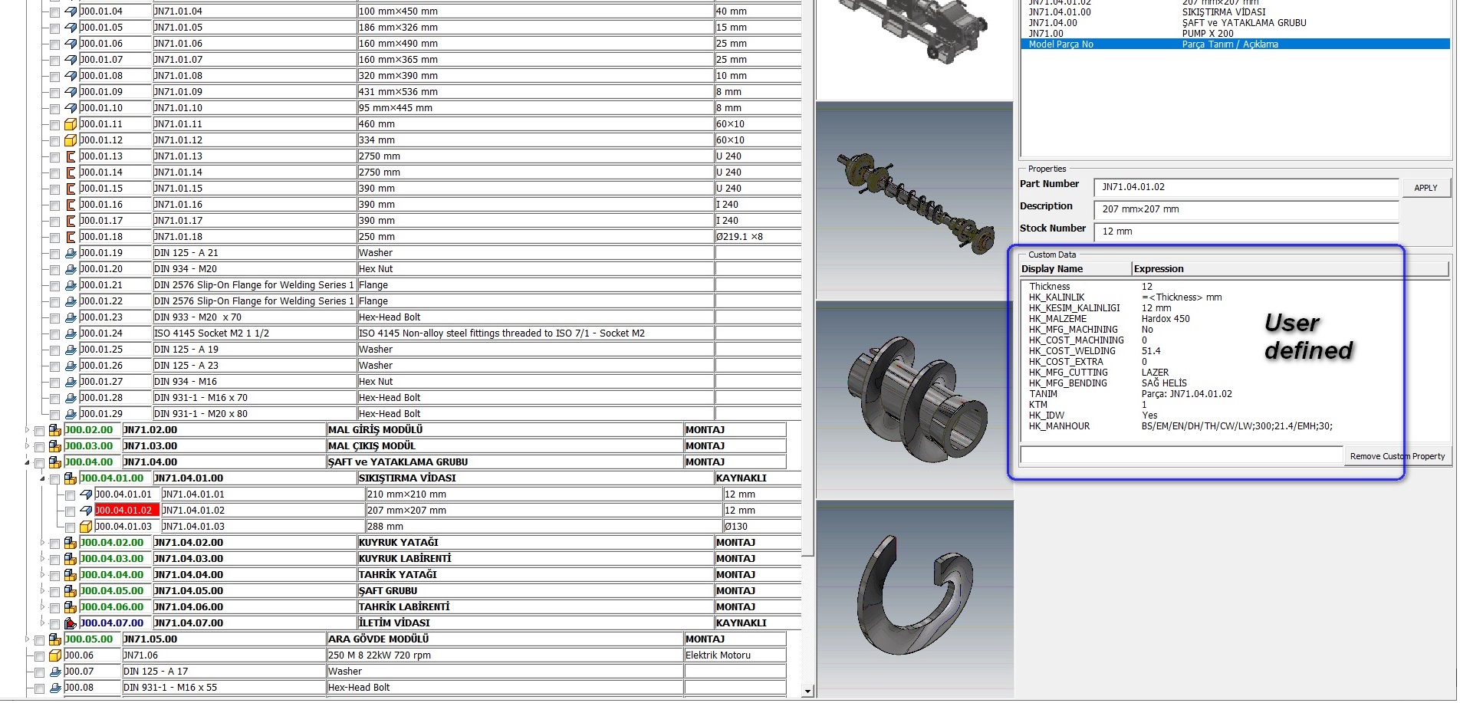Click the assembly icon beside MAL GİRİŞ MODÜLÜ
The width and height of the screenshot is (1460, 703).
54,429
